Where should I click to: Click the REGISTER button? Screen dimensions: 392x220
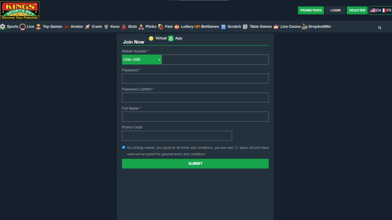coord(357,10)
